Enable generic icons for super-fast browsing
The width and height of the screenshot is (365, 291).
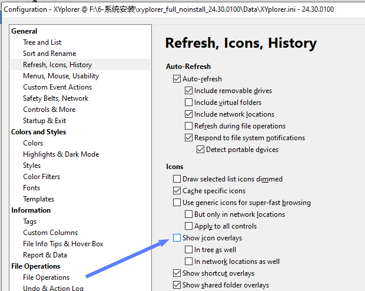177,203
